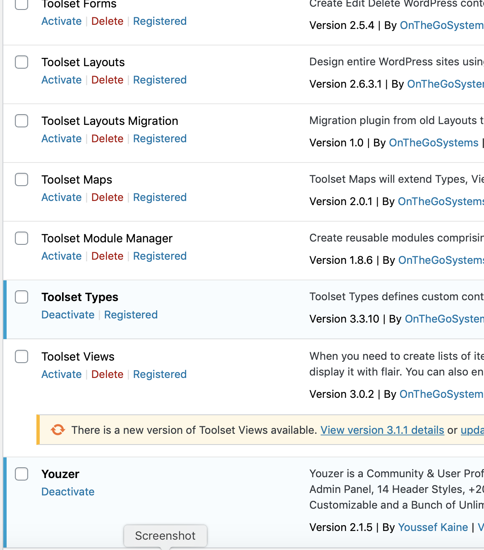Tick the Toolset Views checkbox

[22, 356]
